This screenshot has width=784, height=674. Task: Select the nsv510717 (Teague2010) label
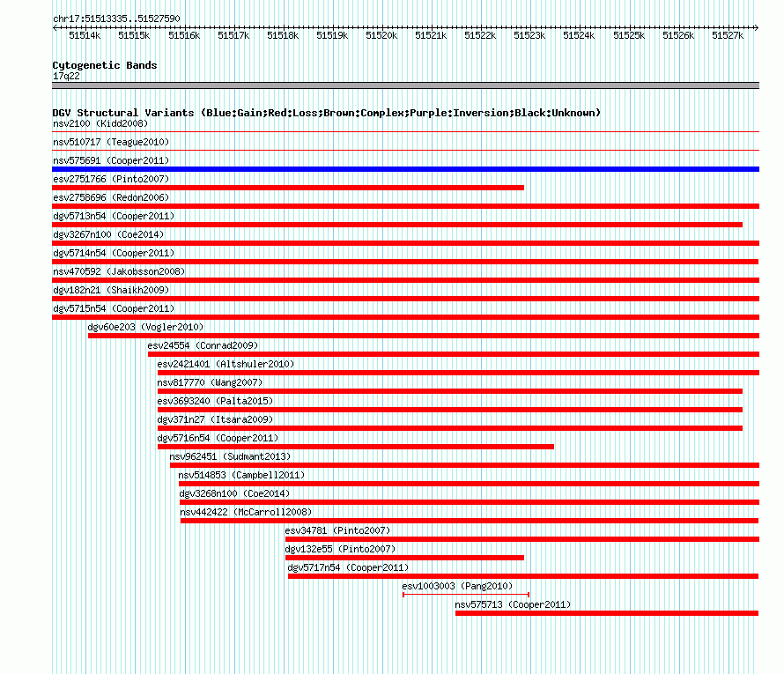coord(111,142)
